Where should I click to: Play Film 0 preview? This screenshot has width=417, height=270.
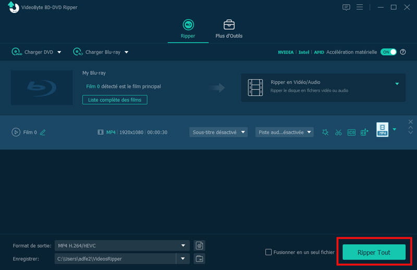point(16,132)
